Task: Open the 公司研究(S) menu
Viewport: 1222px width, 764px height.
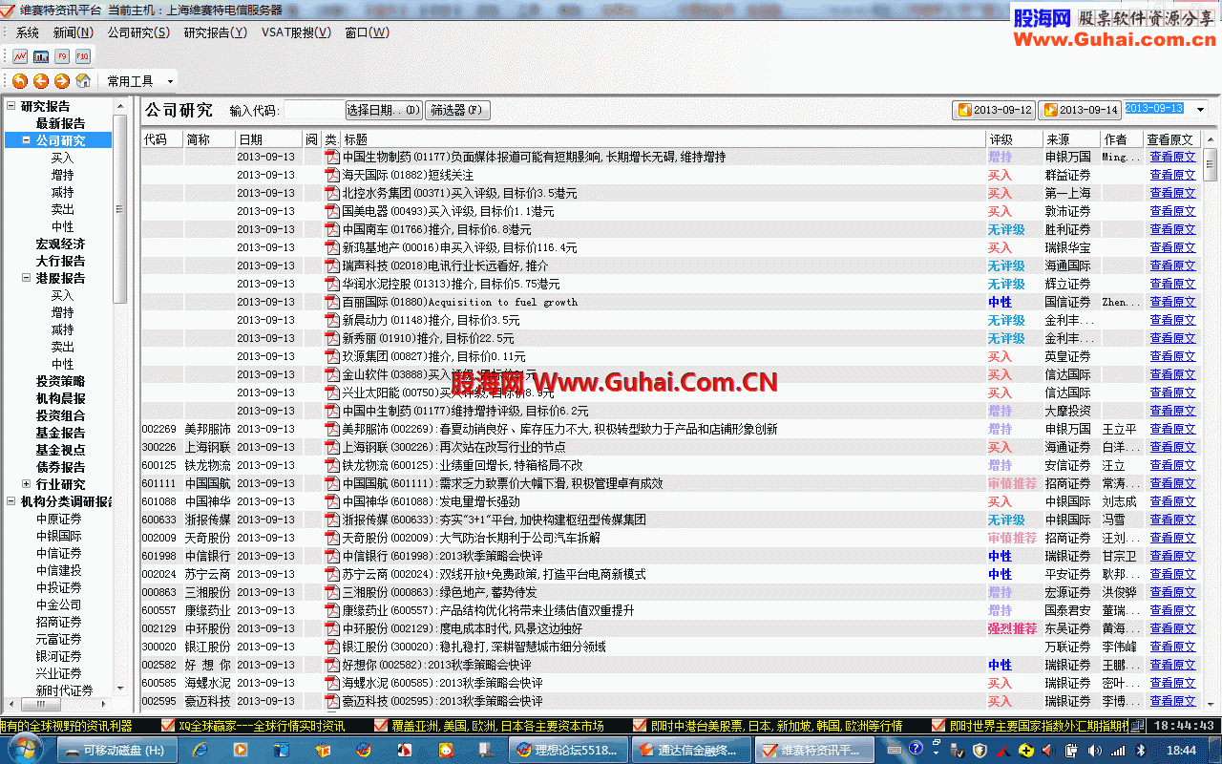Action: tap(138, 32)
